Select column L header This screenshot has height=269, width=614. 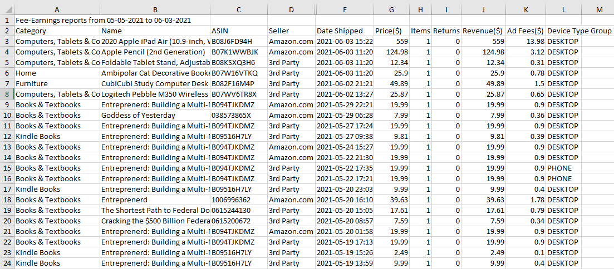click(x=563, y=10)
